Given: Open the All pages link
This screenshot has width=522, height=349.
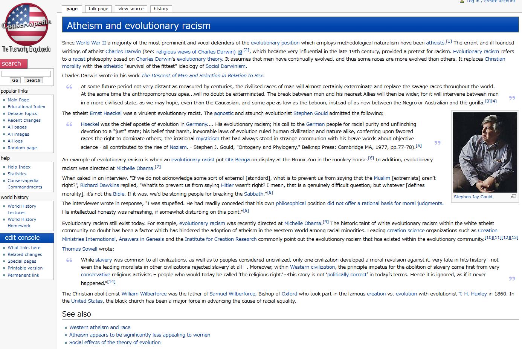Looking at the screenshot, I should point(17,127).
